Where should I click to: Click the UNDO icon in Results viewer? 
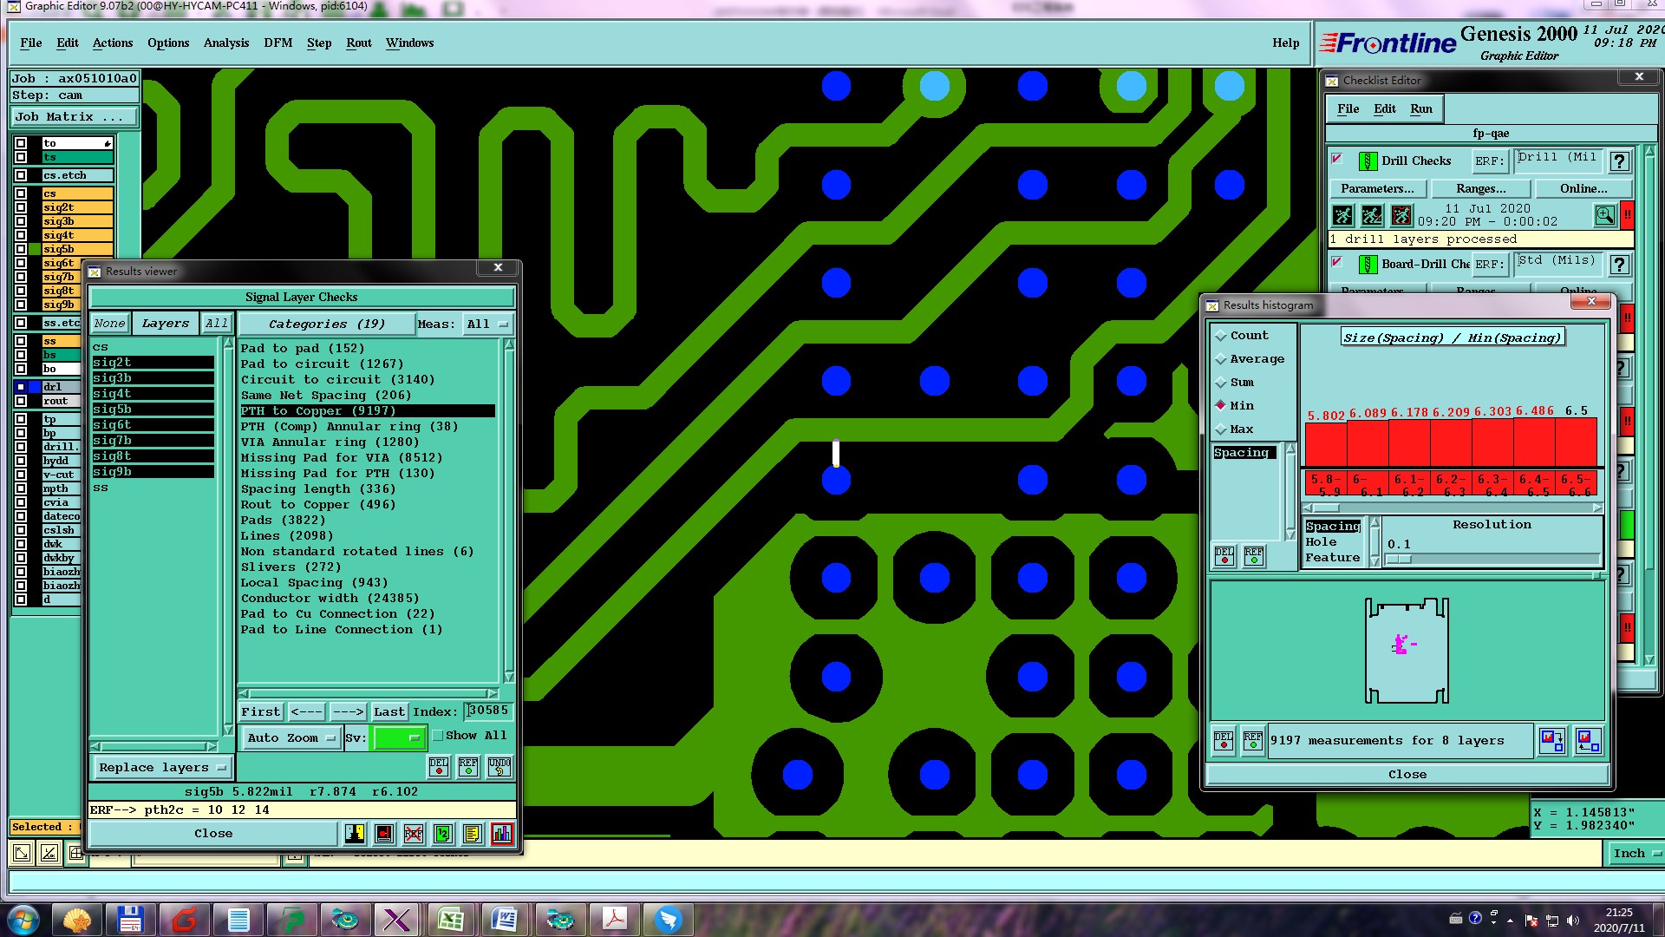coord(499,767)
